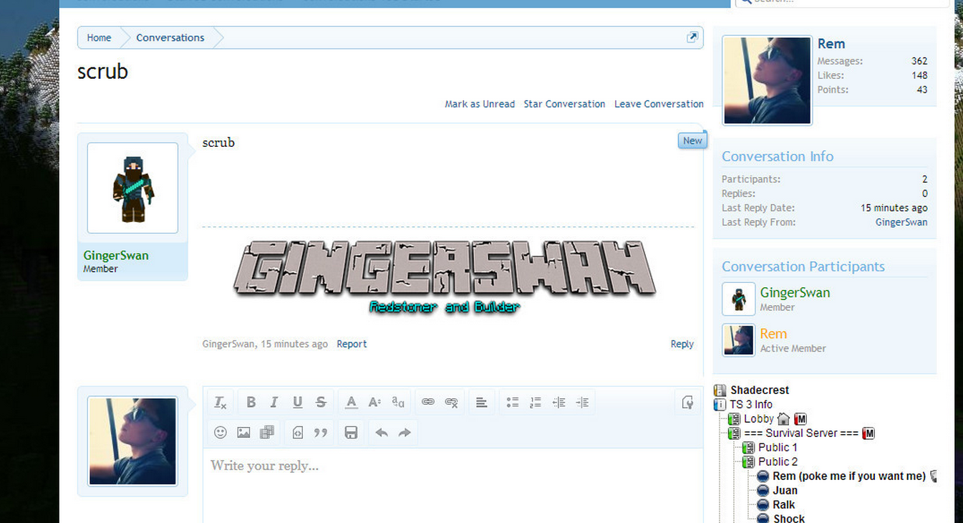The image size is (963, 523).
Task: Click Leave Conversation
Action: coord(659,104)
